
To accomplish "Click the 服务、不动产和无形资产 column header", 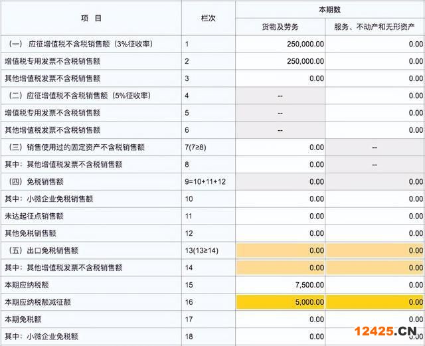I will pos(375,27).
